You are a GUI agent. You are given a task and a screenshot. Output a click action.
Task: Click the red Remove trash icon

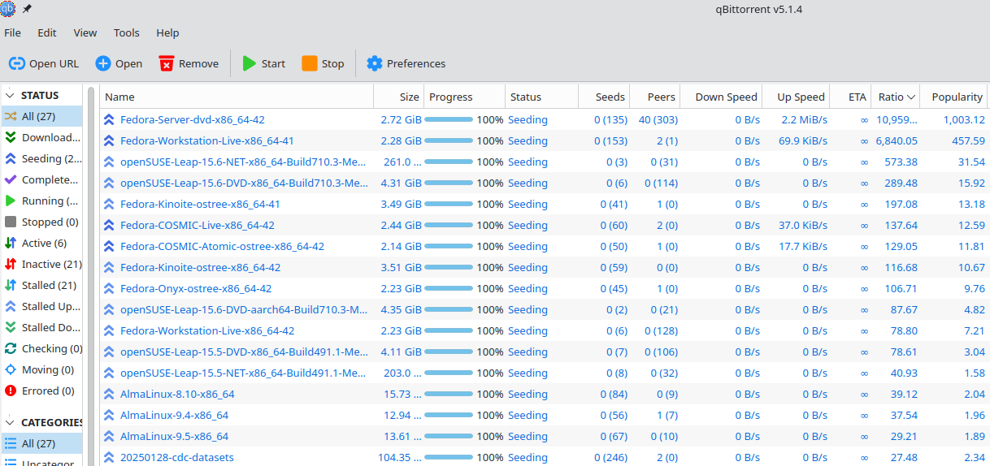pos(167,63)
